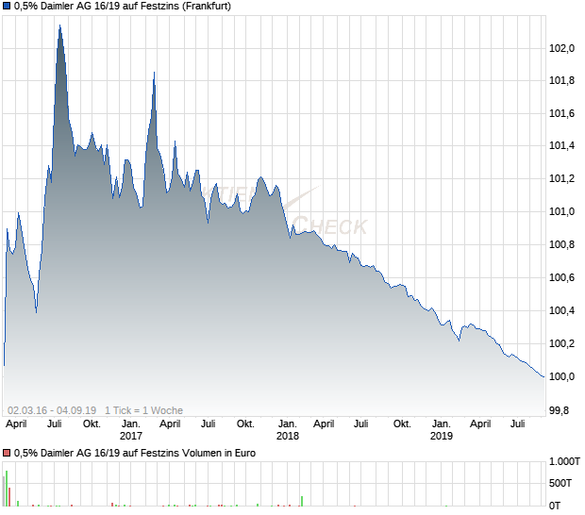This screenshot has width=585, height=515.
Task: Click the blue legend square beside the chart title
Action: point(7,6)
